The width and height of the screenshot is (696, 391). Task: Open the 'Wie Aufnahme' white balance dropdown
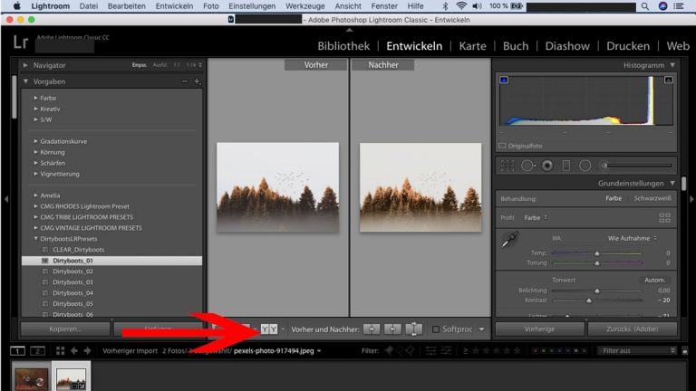click(x=632, y=238)
